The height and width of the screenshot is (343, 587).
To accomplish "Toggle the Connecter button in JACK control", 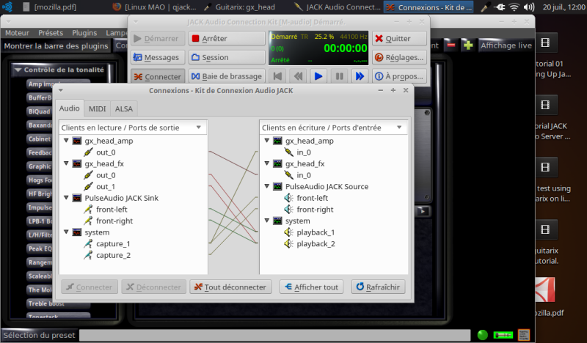I will click(158, 77).
